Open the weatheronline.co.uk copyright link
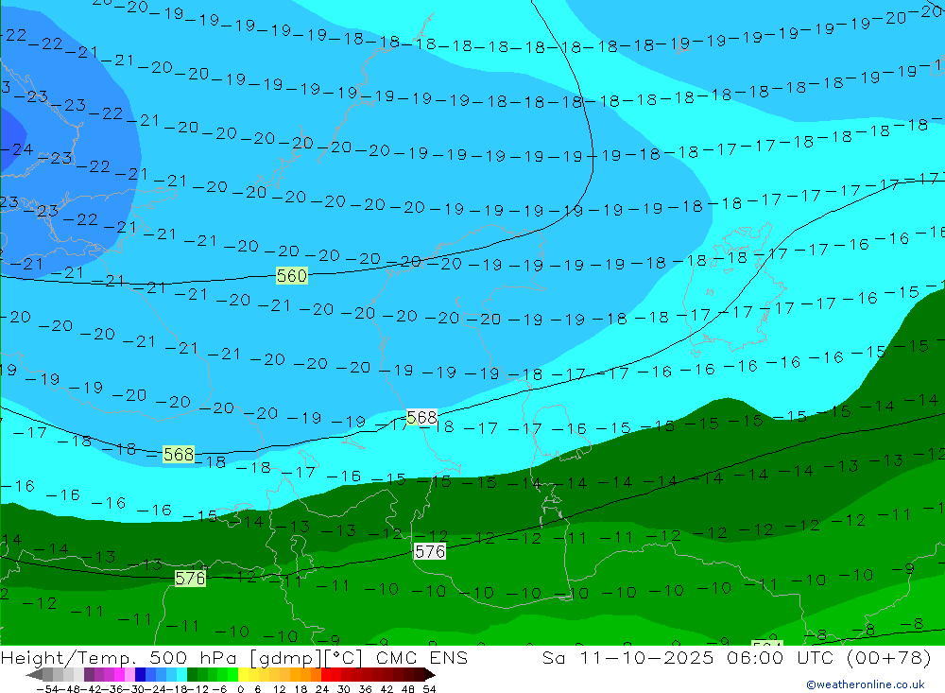This screenshot has width=945, height=693. coord(866,684)
